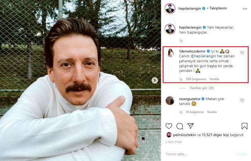This screenshot has height=161, width=251.
Task: Like the post with the heart icon
Action: (169, 126)
